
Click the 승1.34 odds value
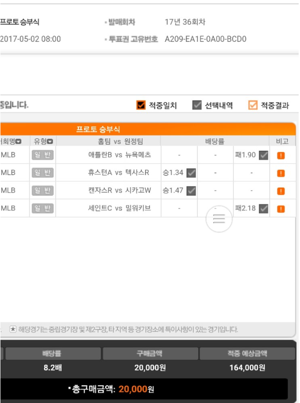(173, 172)
